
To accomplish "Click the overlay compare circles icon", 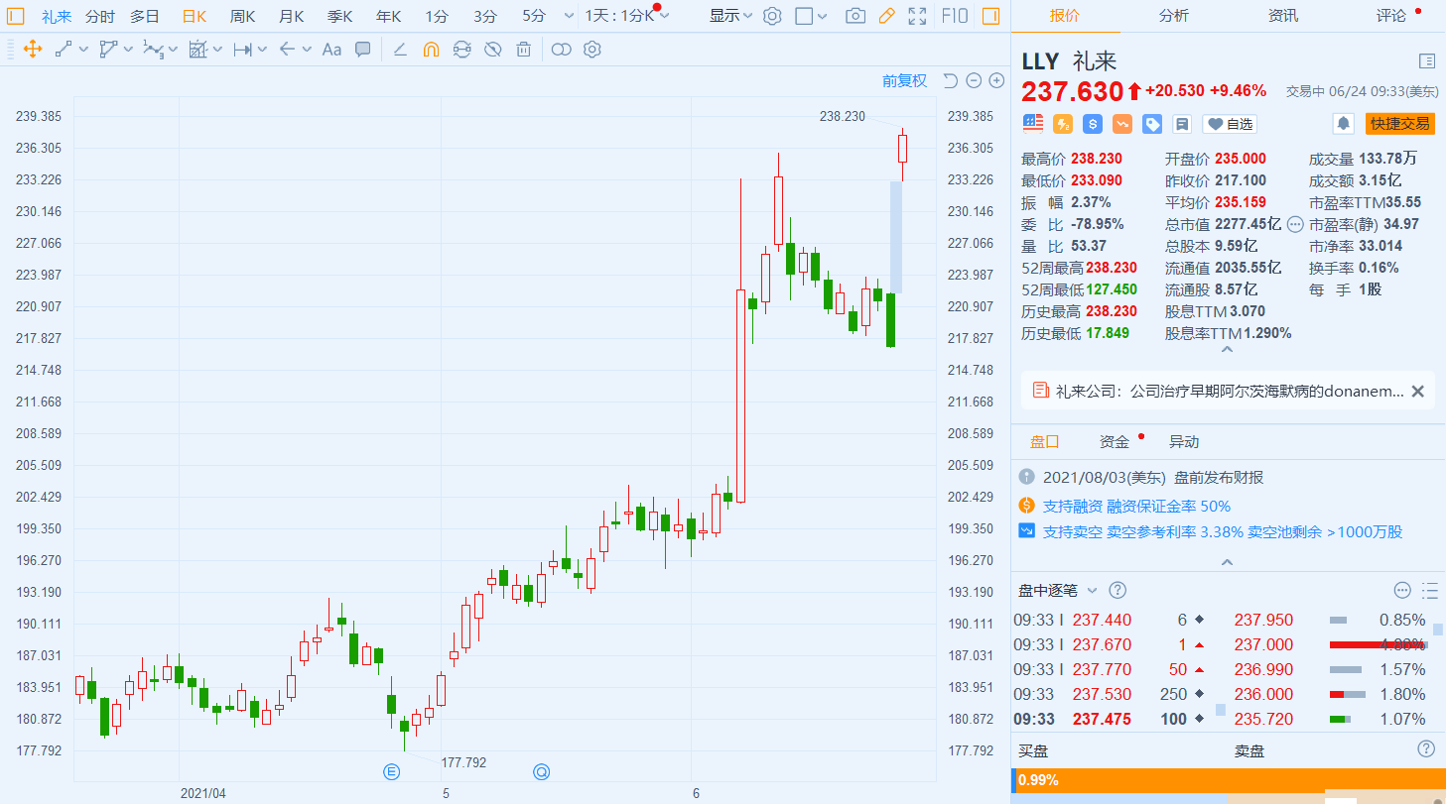I will 561,50.
